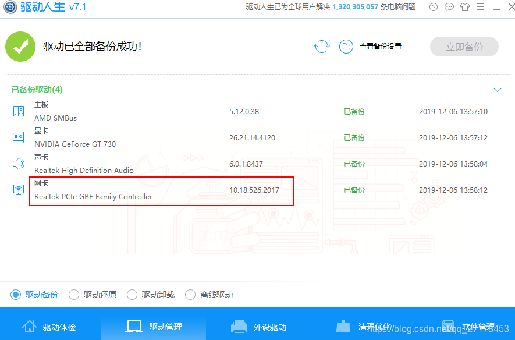Viewport: 515px width, 340px height.
Task: Click 已备份 status for Realtek PCIe
Action: (354, 190)
